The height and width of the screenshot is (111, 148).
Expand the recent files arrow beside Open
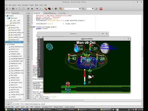(16, 9)
